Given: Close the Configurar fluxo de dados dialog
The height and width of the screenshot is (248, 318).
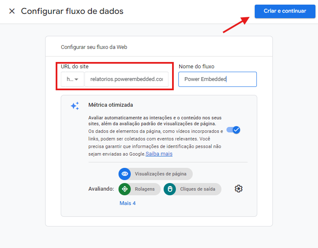Looking at the screenshot, I should tap(12, 11).
